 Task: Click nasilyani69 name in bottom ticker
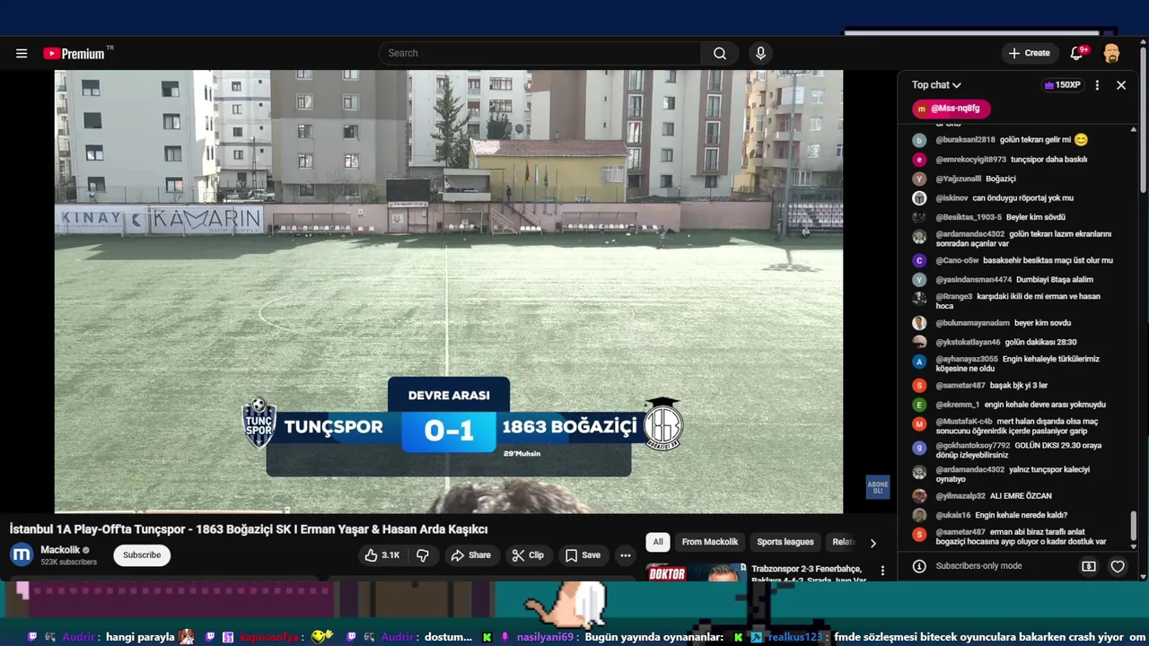point(545,637)
